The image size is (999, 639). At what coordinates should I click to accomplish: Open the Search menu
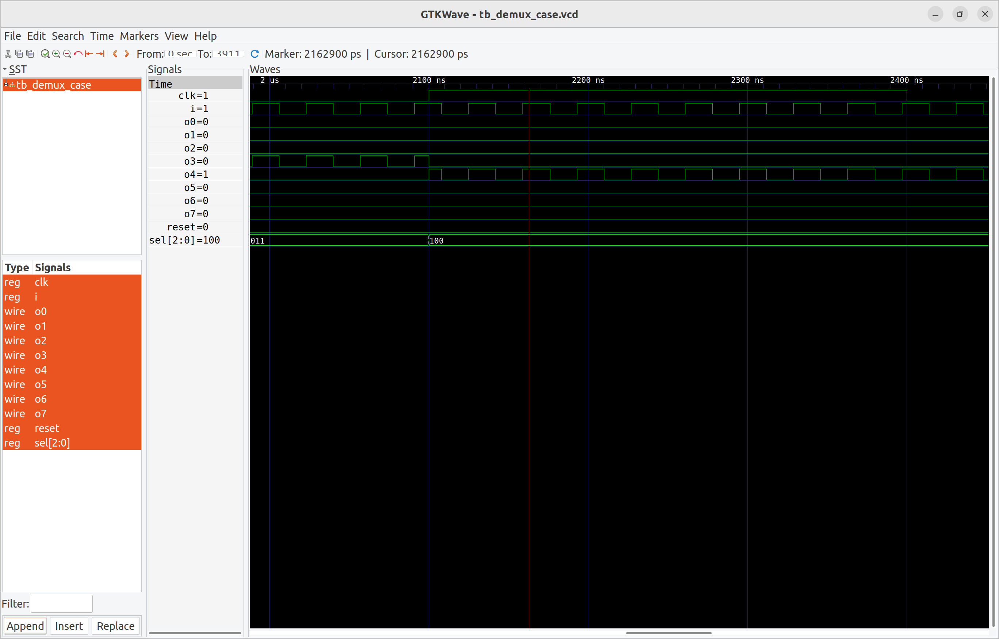point(68,36)
